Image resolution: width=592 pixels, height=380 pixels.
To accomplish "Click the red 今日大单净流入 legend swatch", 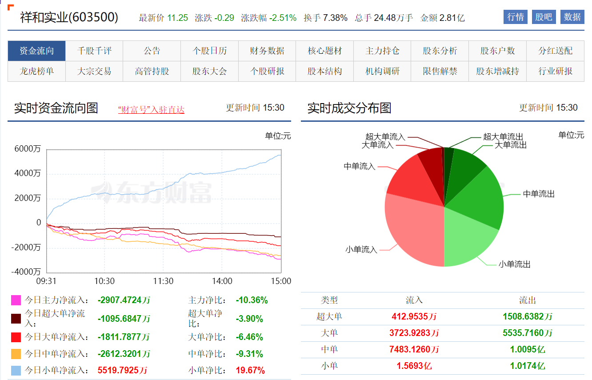I will click(x=16, y=337).
